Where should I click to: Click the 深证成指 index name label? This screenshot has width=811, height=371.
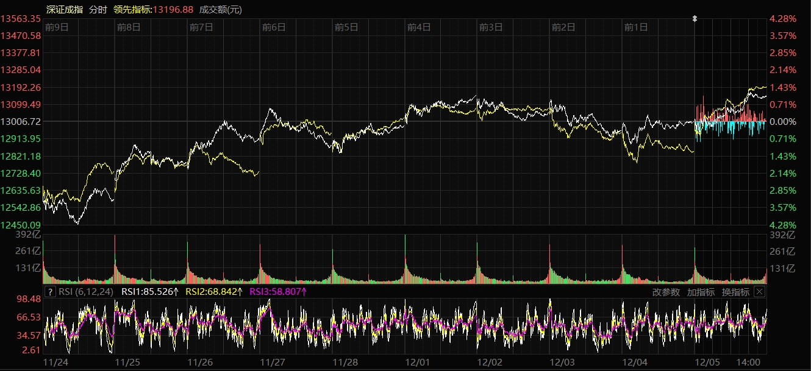pyautogui.click(x=63, y=9)
